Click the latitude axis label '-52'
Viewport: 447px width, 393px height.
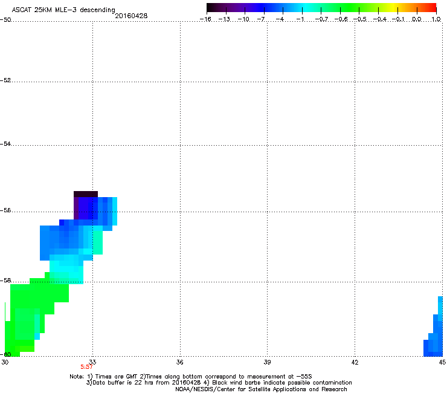pyautogui.click(x=5, y=80)
